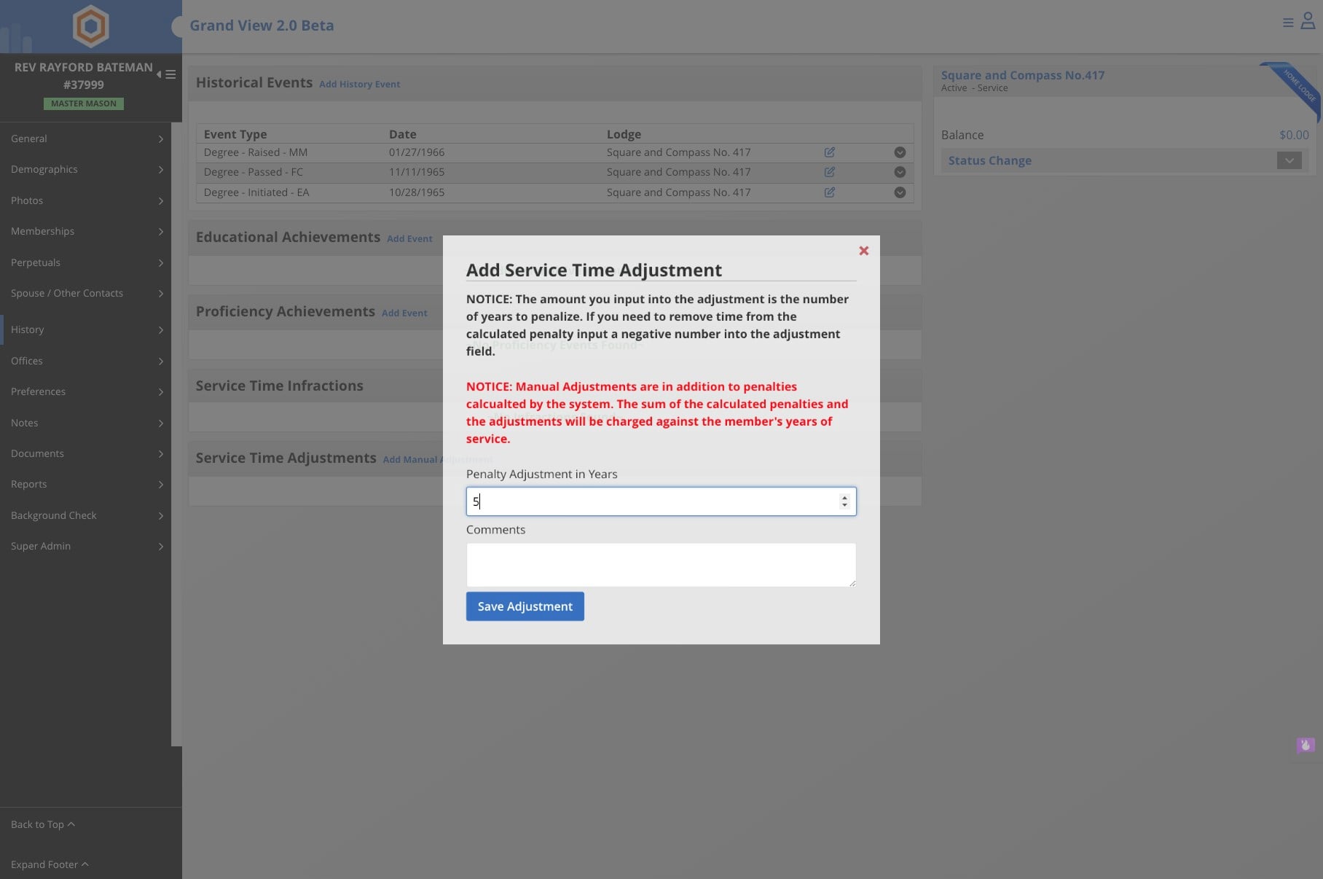Click date 10/28/1965 in events table

point(416,192)
